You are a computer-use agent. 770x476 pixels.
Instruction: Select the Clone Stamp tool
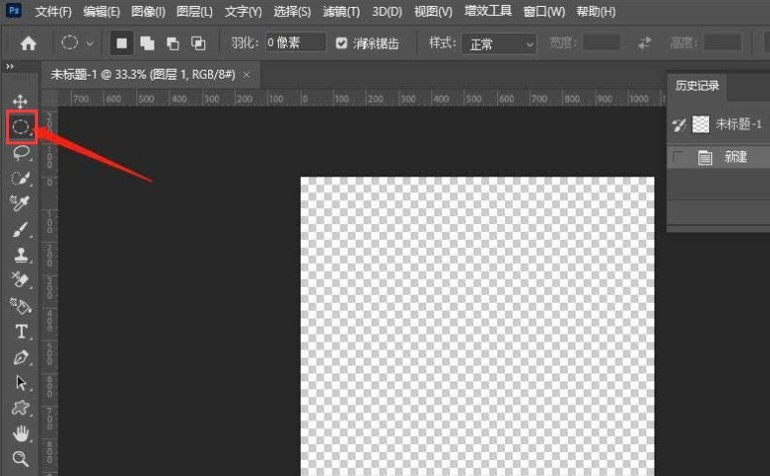(21, 255)
